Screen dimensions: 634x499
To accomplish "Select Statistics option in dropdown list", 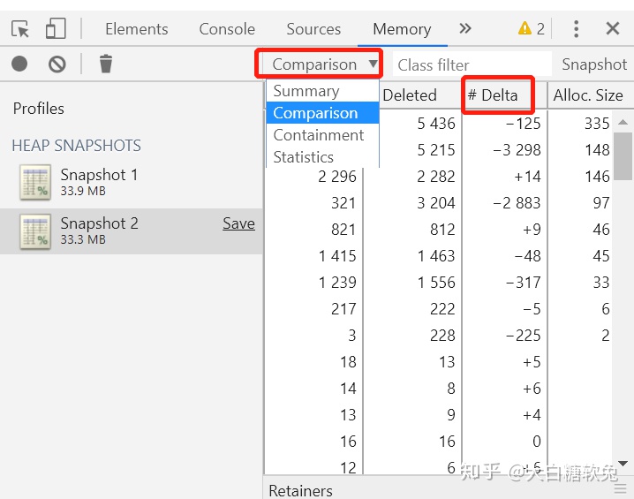I will coord(303,157).
